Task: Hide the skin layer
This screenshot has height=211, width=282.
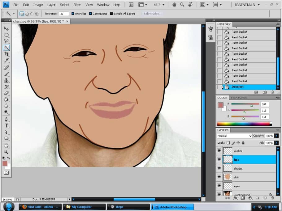Action: 219,177
